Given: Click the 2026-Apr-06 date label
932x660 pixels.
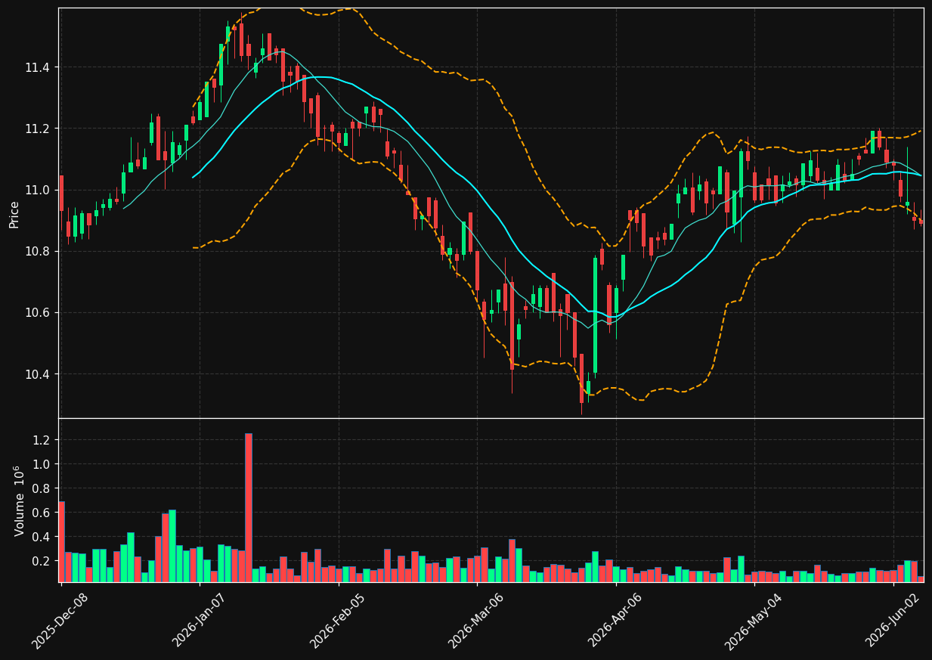Looking at the screenshot, I should click(x=616, y=620).
